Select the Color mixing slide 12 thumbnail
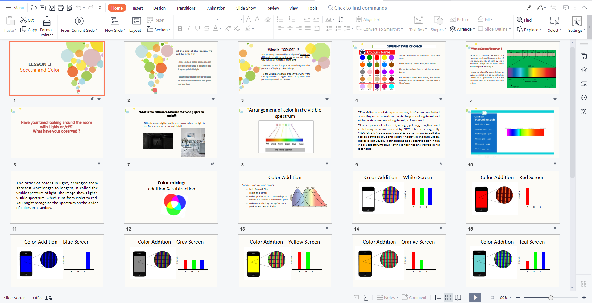This screenshot has width=592, height=303. (x=171, y=197)
